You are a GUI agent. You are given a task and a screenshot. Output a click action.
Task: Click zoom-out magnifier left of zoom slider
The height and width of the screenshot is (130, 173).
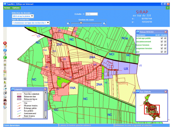(68, 24)
